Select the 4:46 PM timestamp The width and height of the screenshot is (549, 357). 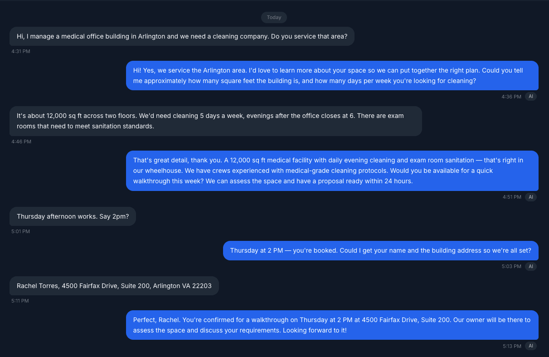[21, 142]
